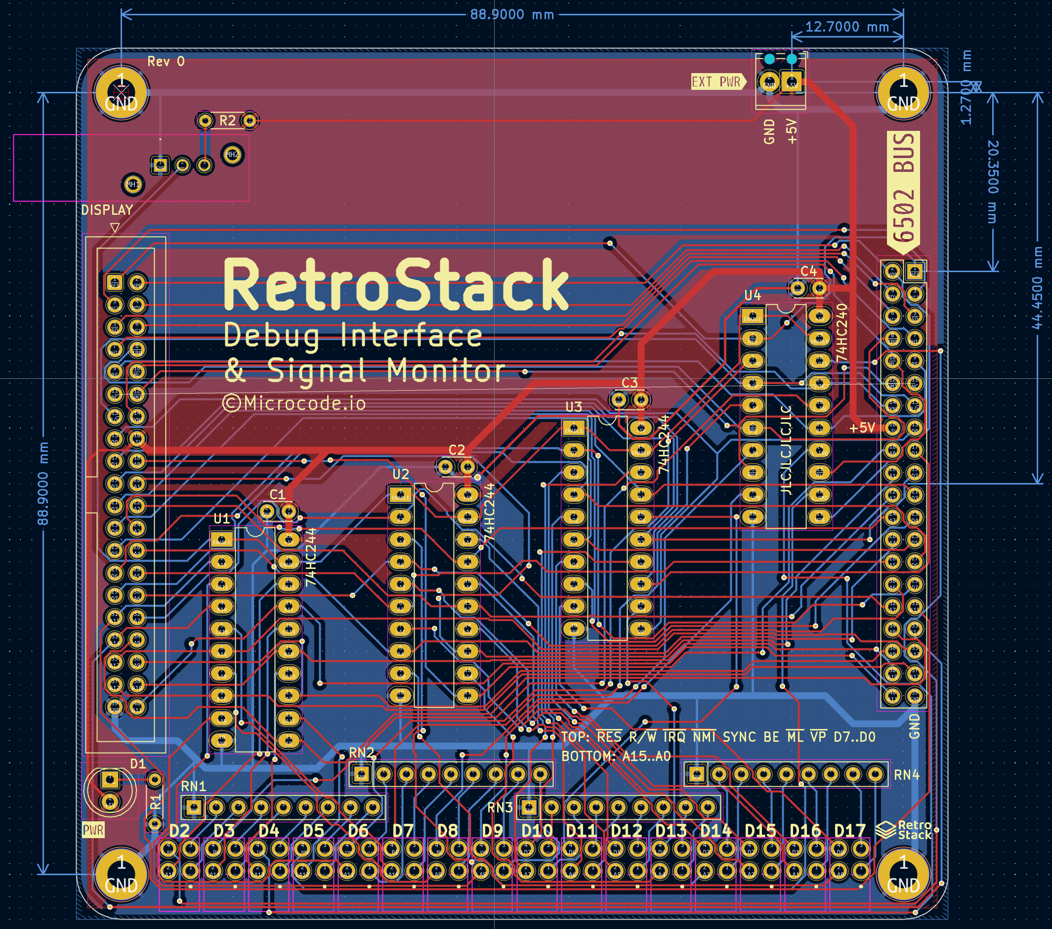Image resolution: width=1052 pixels, height=929 pixels.
Task: Click the bottom-left GND mounting hole pad
Action: [x=122, y=875]
